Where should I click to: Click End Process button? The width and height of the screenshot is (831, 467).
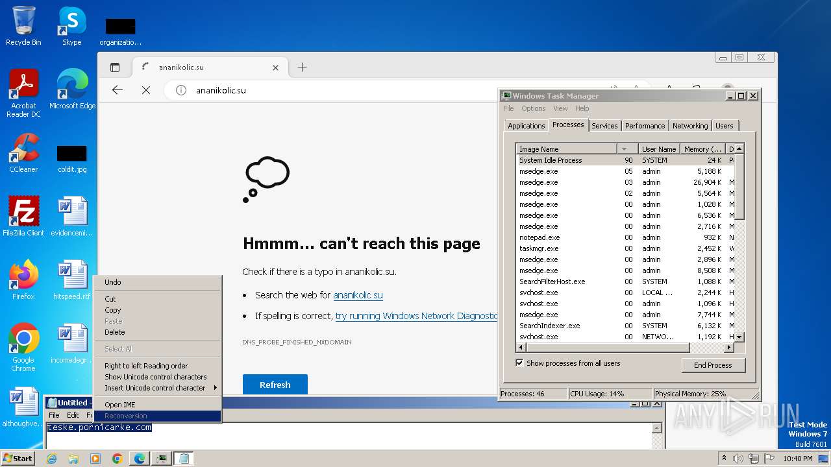[x=713, y=365]
